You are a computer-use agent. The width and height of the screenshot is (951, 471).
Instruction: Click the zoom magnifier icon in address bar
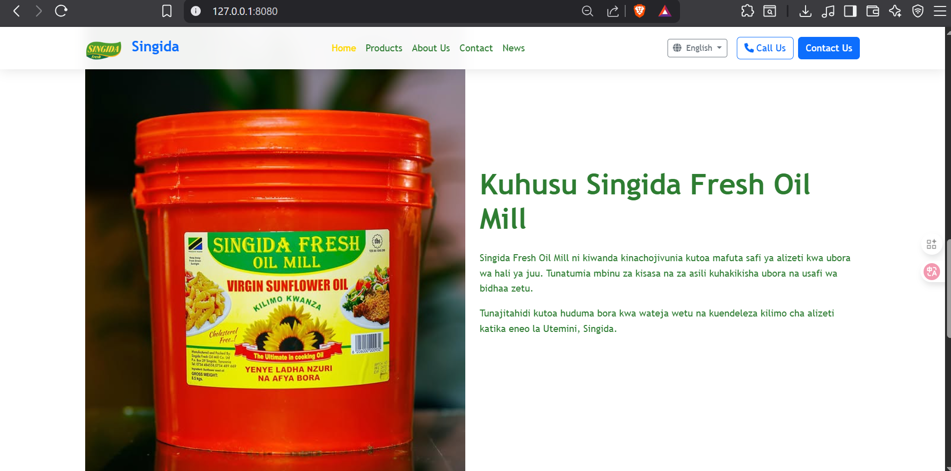tap(587, 11)
